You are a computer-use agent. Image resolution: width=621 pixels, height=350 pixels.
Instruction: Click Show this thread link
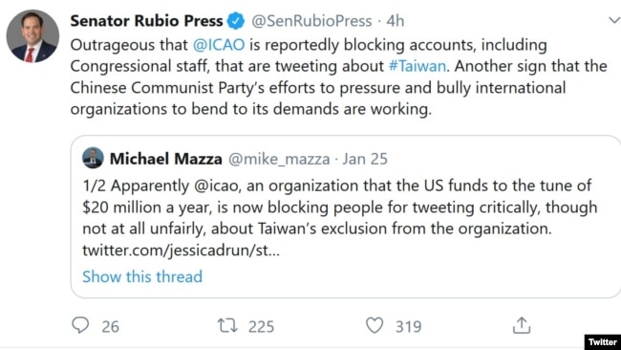pos(142,276)
